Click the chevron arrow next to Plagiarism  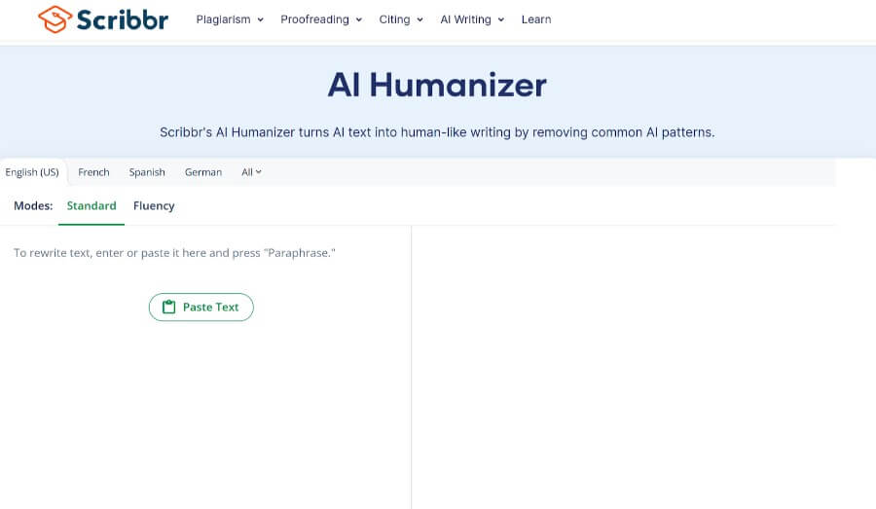pos(260,19)
